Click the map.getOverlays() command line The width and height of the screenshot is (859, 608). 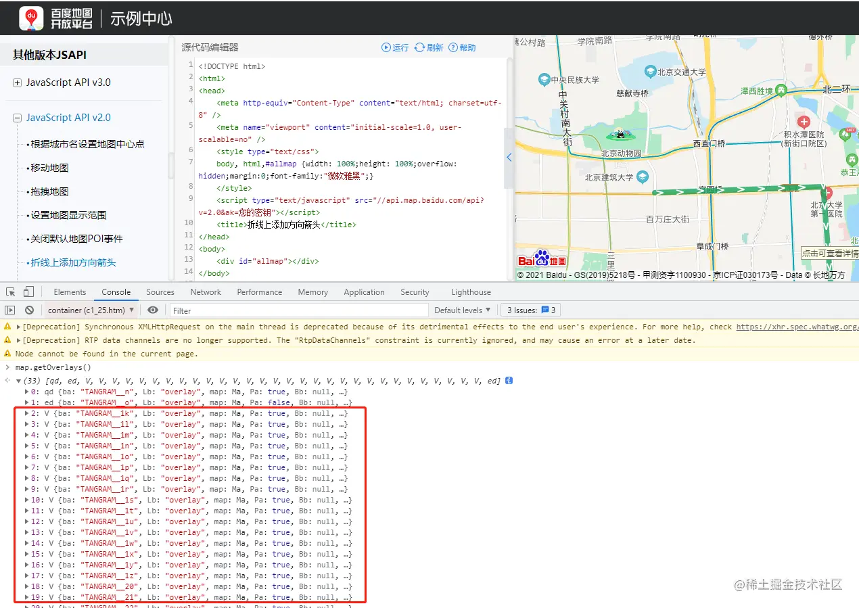(53, 368)
